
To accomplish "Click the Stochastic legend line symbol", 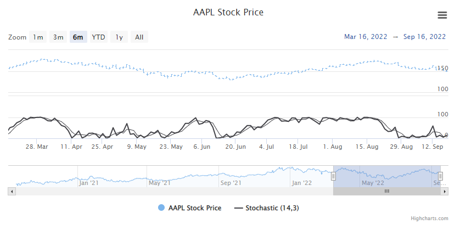I will [x=238, y=208].
